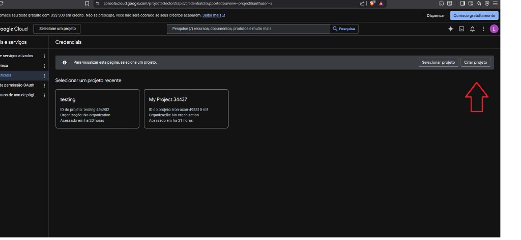Select the testing project card
The width and height of the screenshot is (521, 240).
[x=97, y=109]
